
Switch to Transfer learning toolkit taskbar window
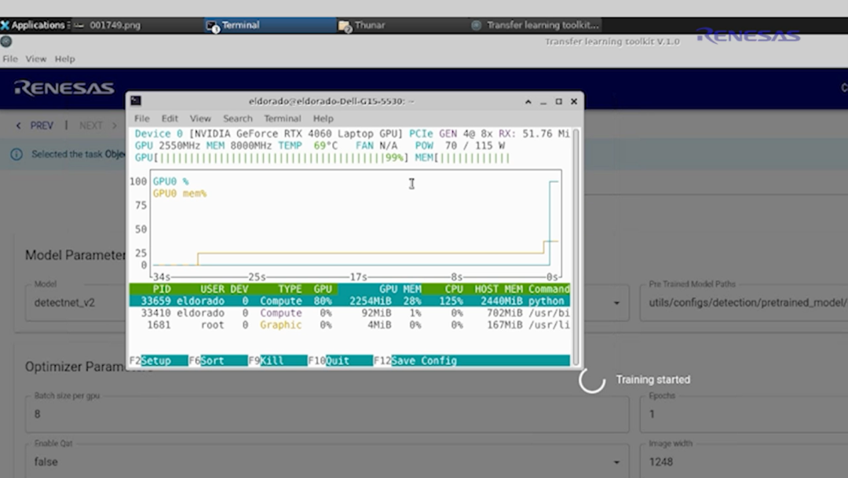542,25
